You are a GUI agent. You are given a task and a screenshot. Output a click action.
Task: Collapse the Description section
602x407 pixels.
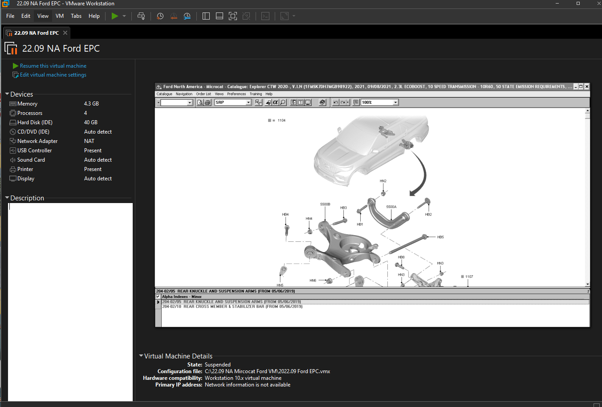pos(7,198)
